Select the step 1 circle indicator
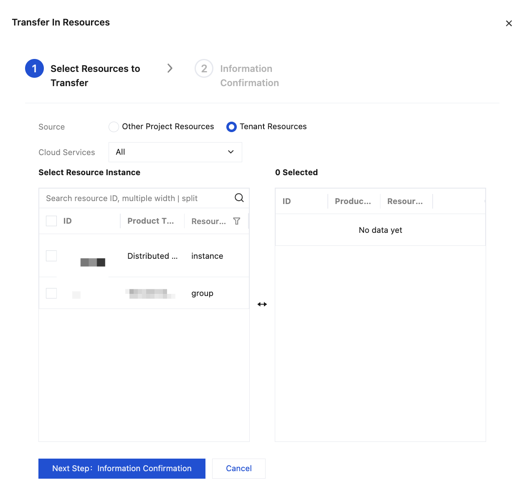Viewport: 522px width, 500px height. coord(34,69)
